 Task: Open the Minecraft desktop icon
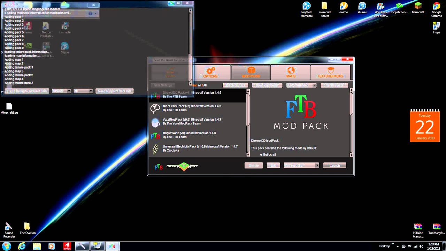click(418, 8)
